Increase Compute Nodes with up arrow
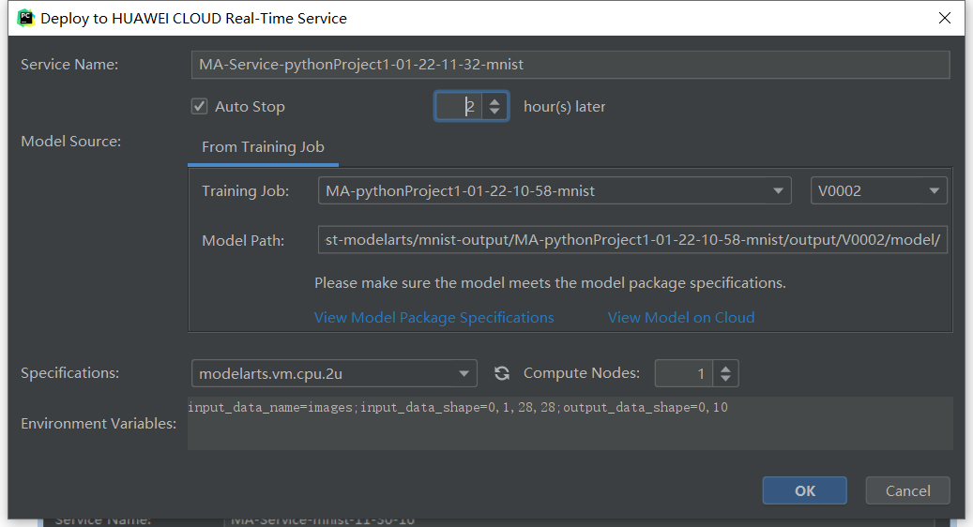This screenshot has height=527, width=973. pos(725,369)
